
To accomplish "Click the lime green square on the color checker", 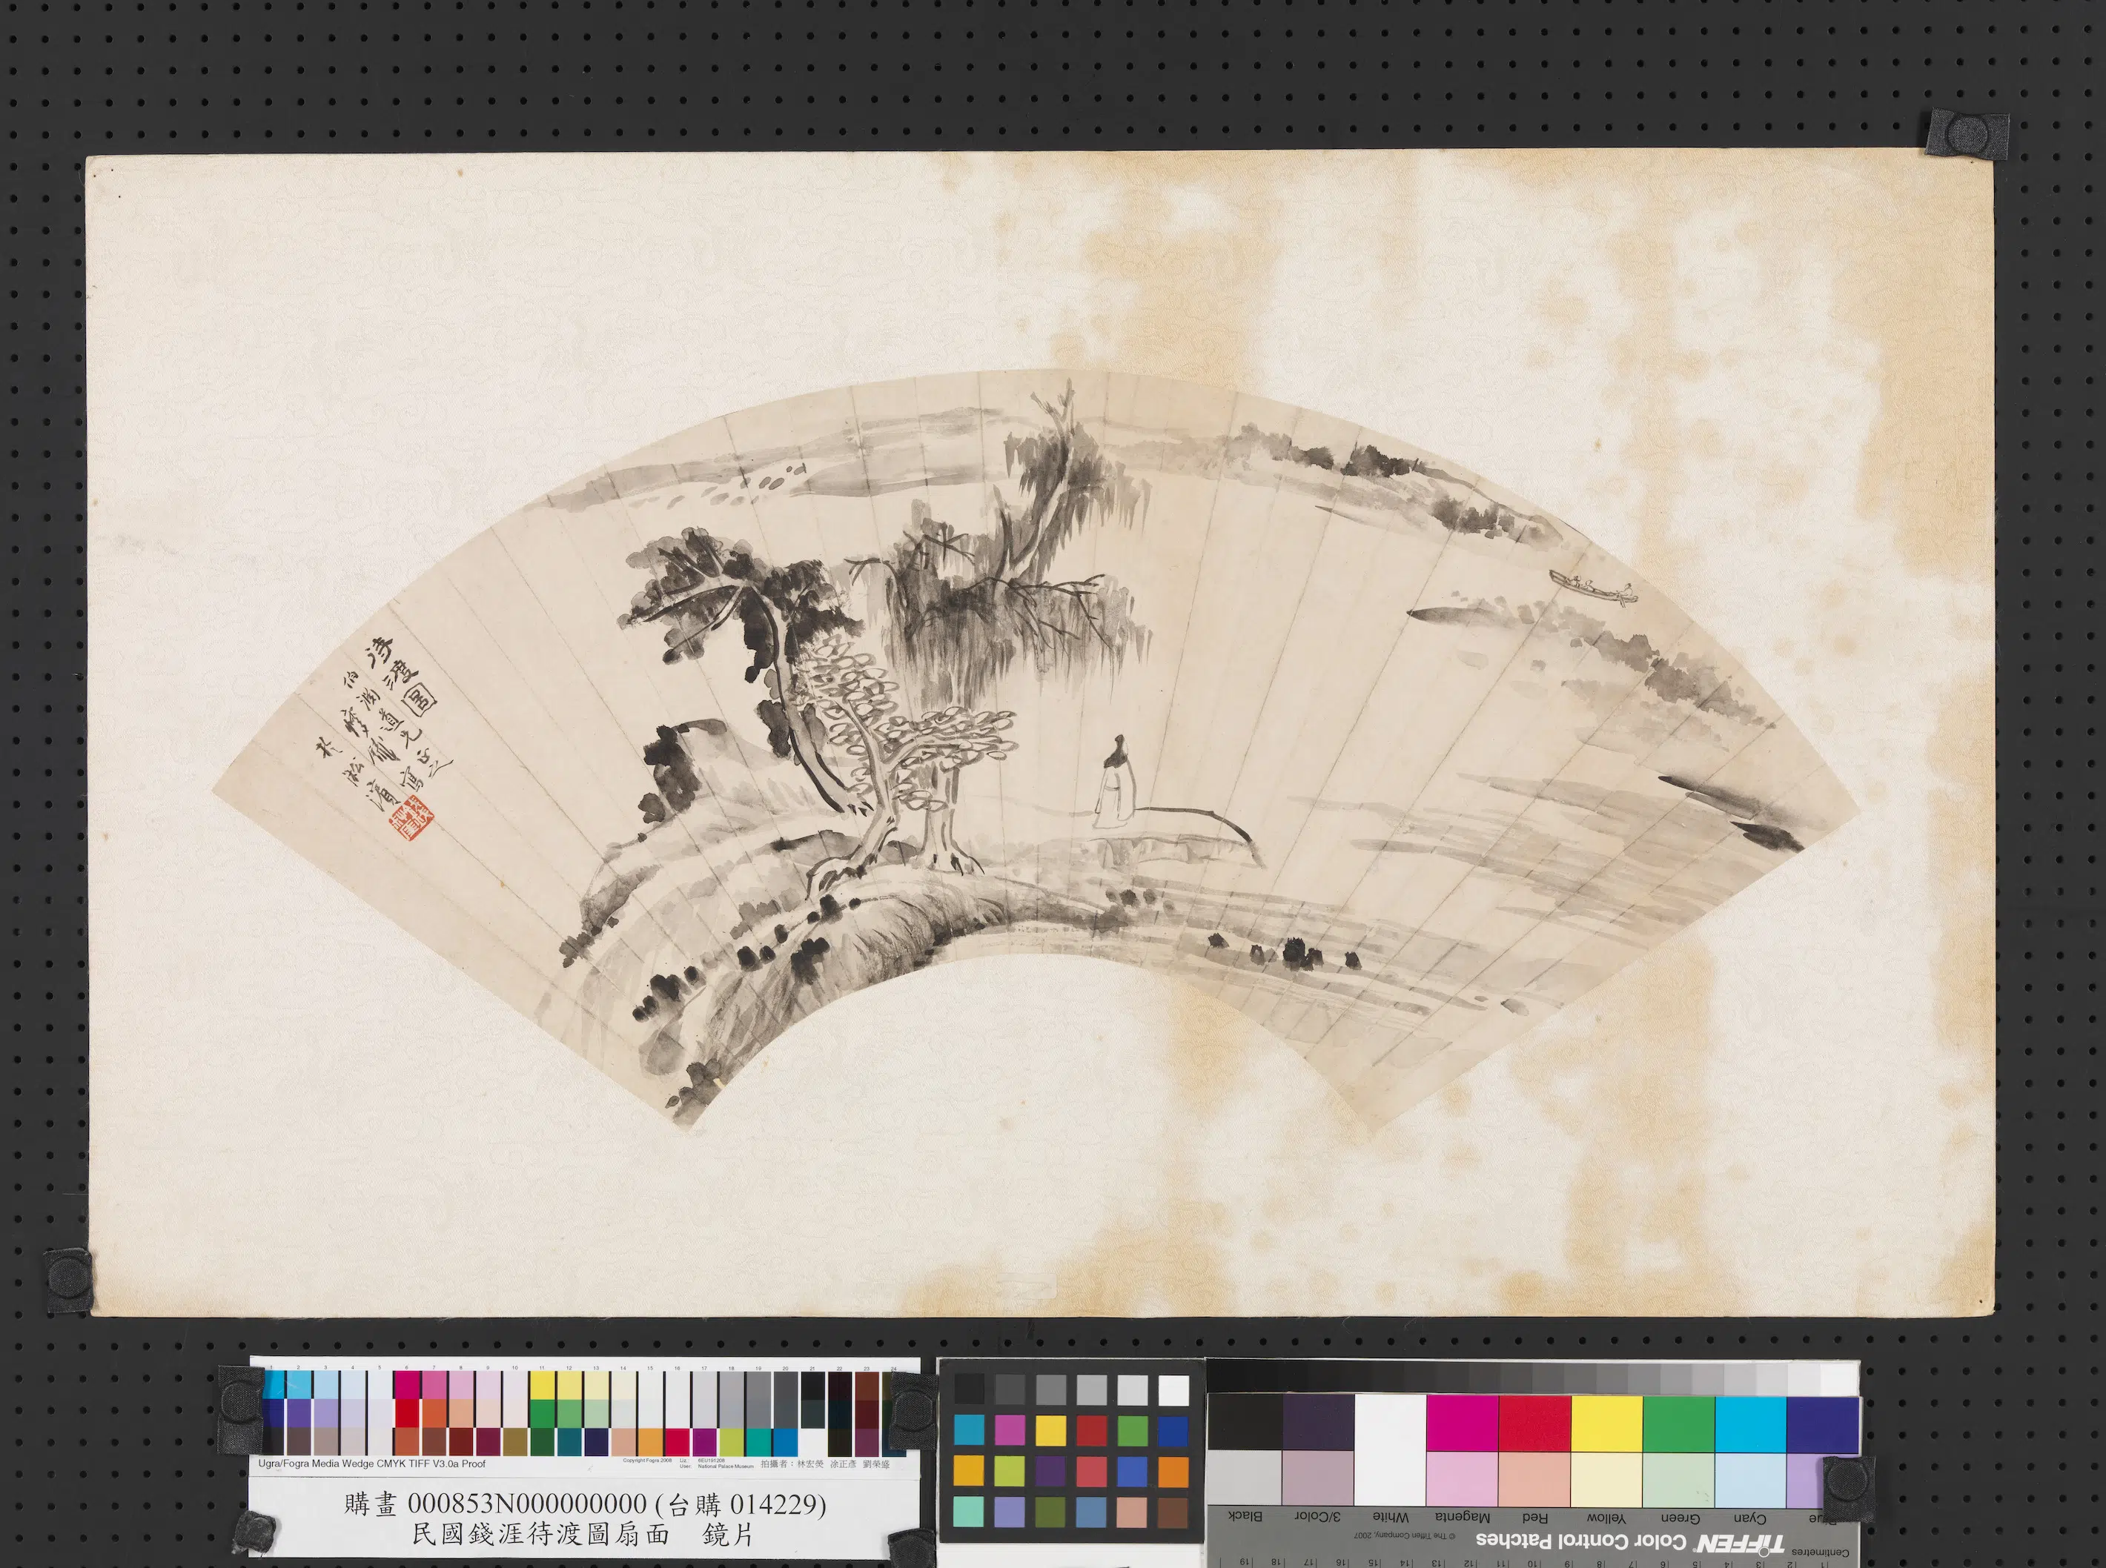I will tap(1010, 1471).
